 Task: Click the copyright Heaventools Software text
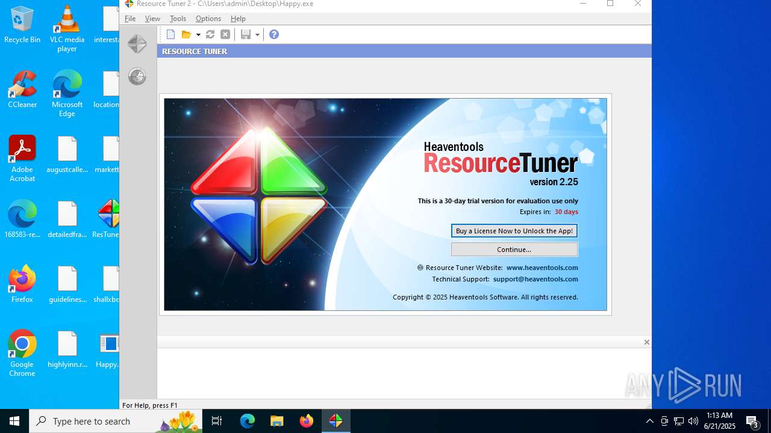tap(485, 297)
